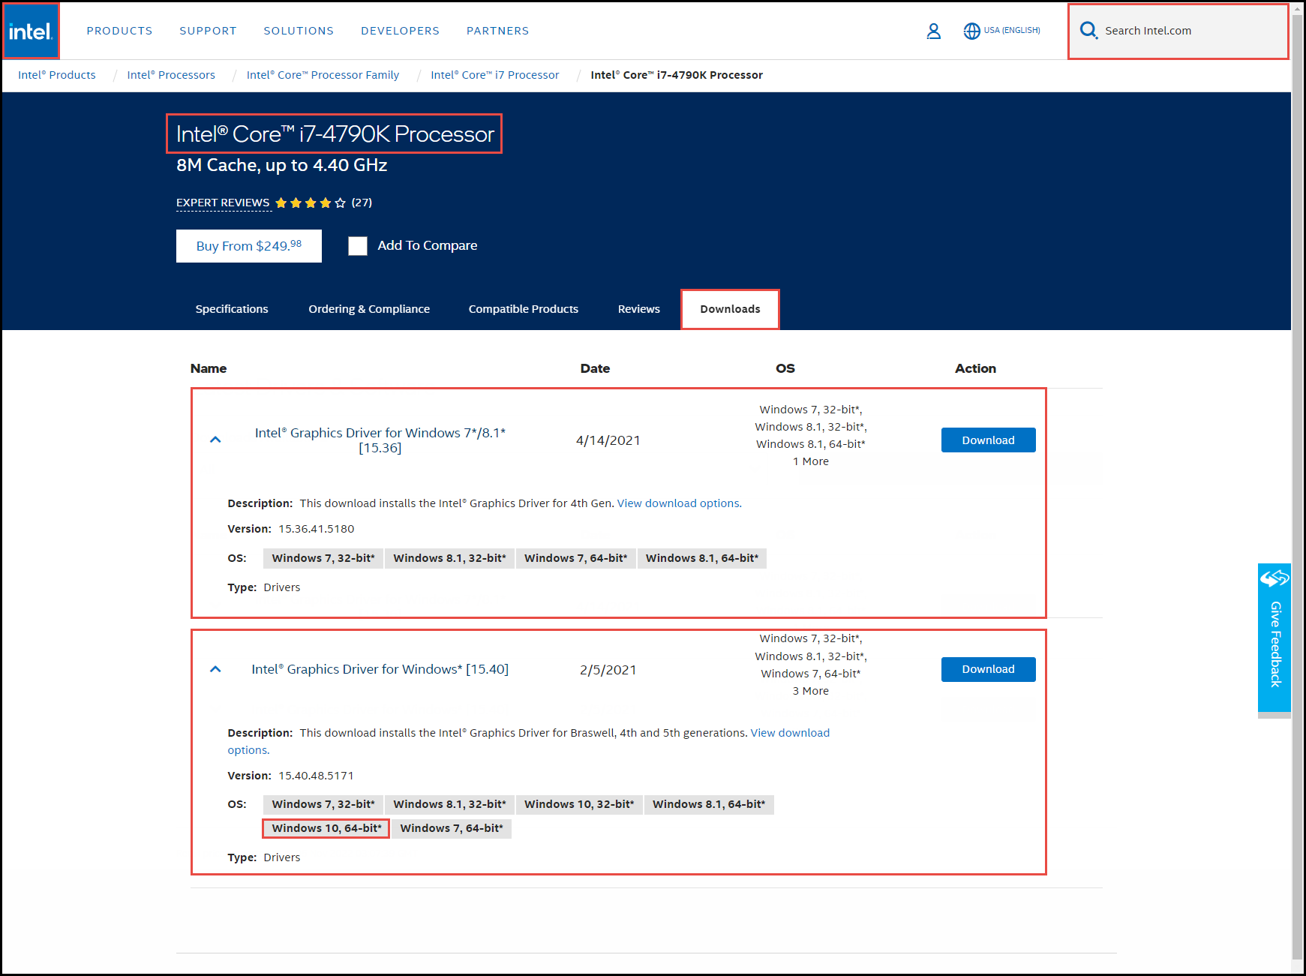Select the Downloads tab
1306x976 pixels.
pos(730,309)
